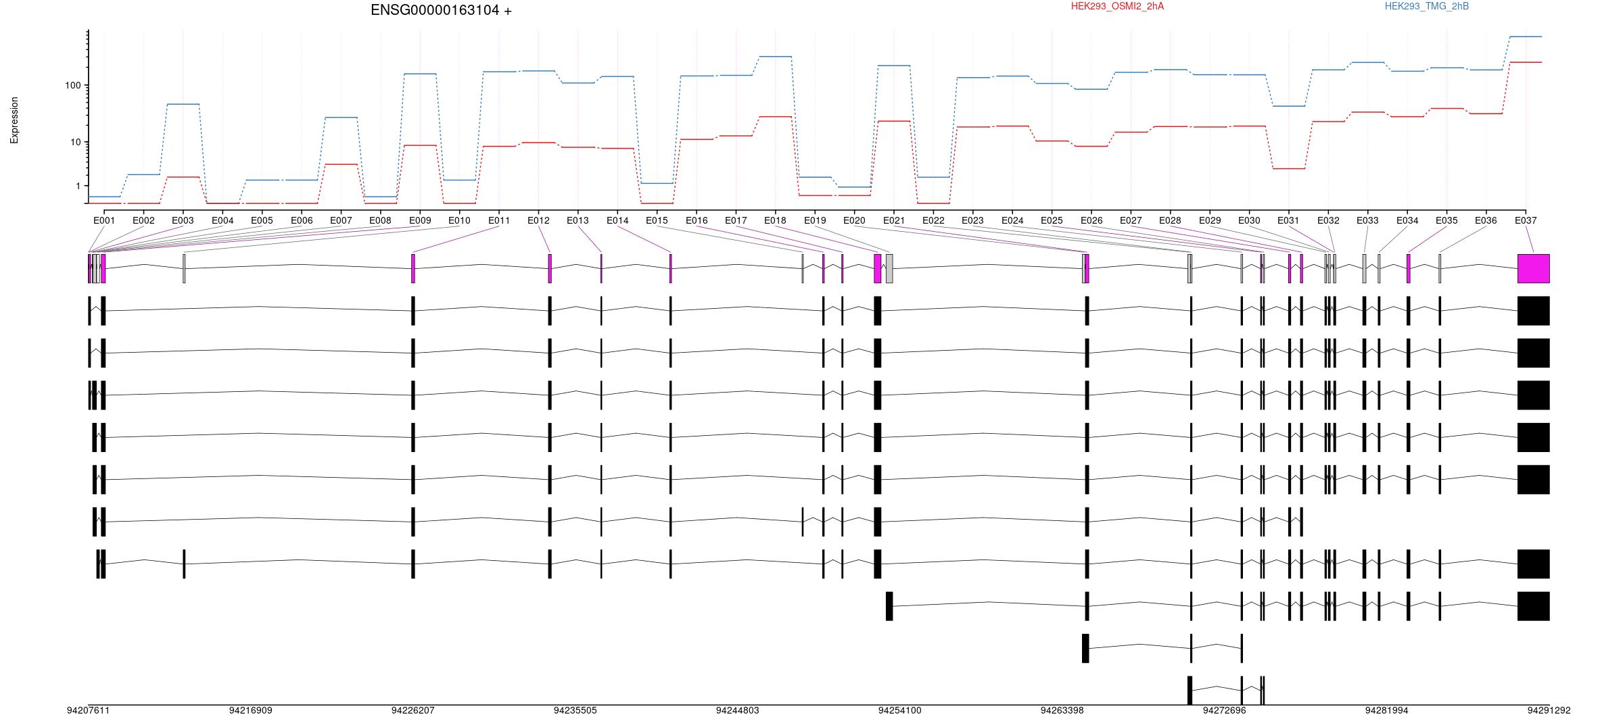
Task: Click genomic coordinate 94244803
Action: click(737, 710)
